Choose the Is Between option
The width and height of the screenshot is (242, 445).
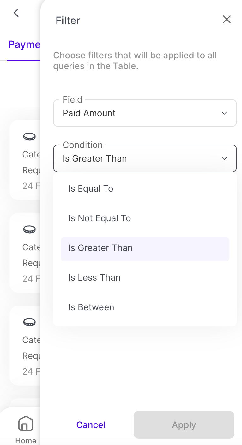pyautogui.click(x=91, y=307)
